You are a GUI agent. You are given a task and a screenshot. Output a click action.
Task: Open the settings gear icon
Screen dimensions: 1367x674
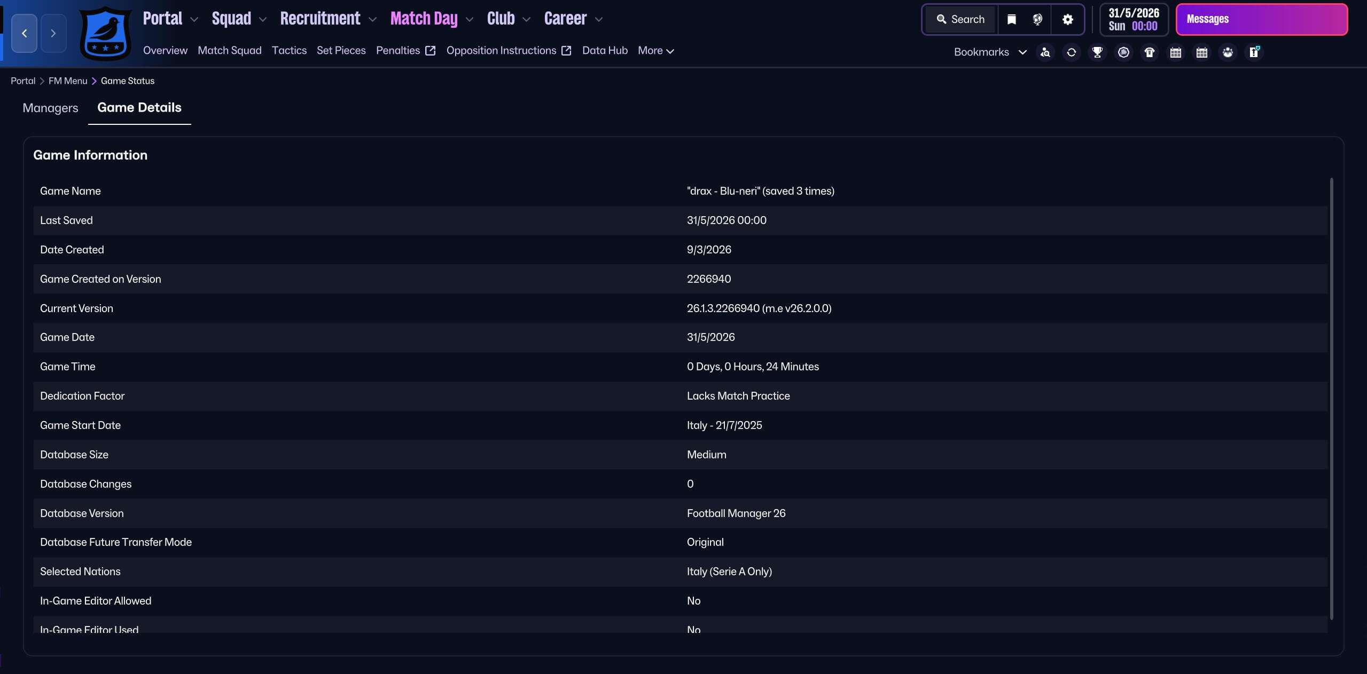coord(1067,20)
